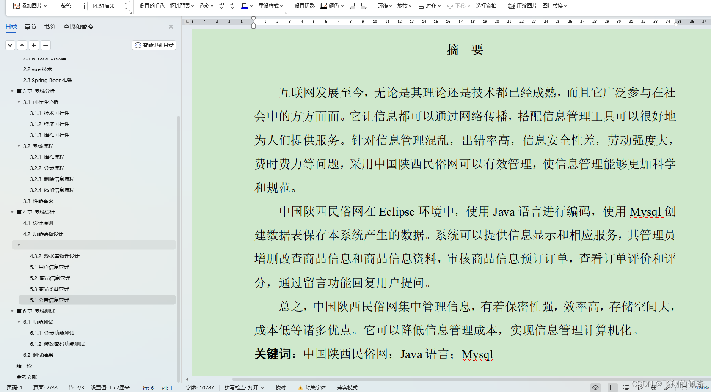Open the Selection Pane (选择窗格)
The height and width of the screenshot is (392, 711).
coord(486,6)
